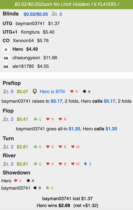Click the SB small blind badge

click(6, 58)
